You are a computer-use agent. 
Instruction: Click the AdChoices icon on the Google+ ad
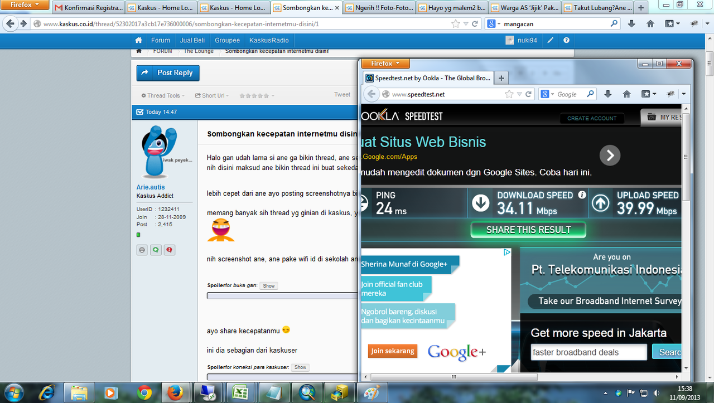507,252
